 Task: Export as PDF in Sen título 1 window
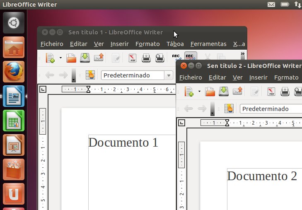tap(133, 58)
